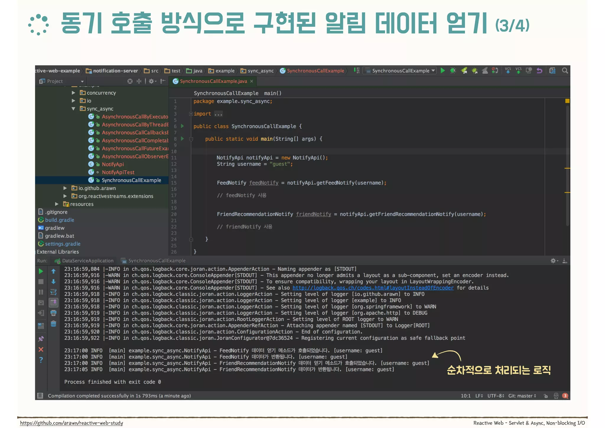Click the purple Revert arrow icon
605x428 pixels.
click(x=539, y=70)
